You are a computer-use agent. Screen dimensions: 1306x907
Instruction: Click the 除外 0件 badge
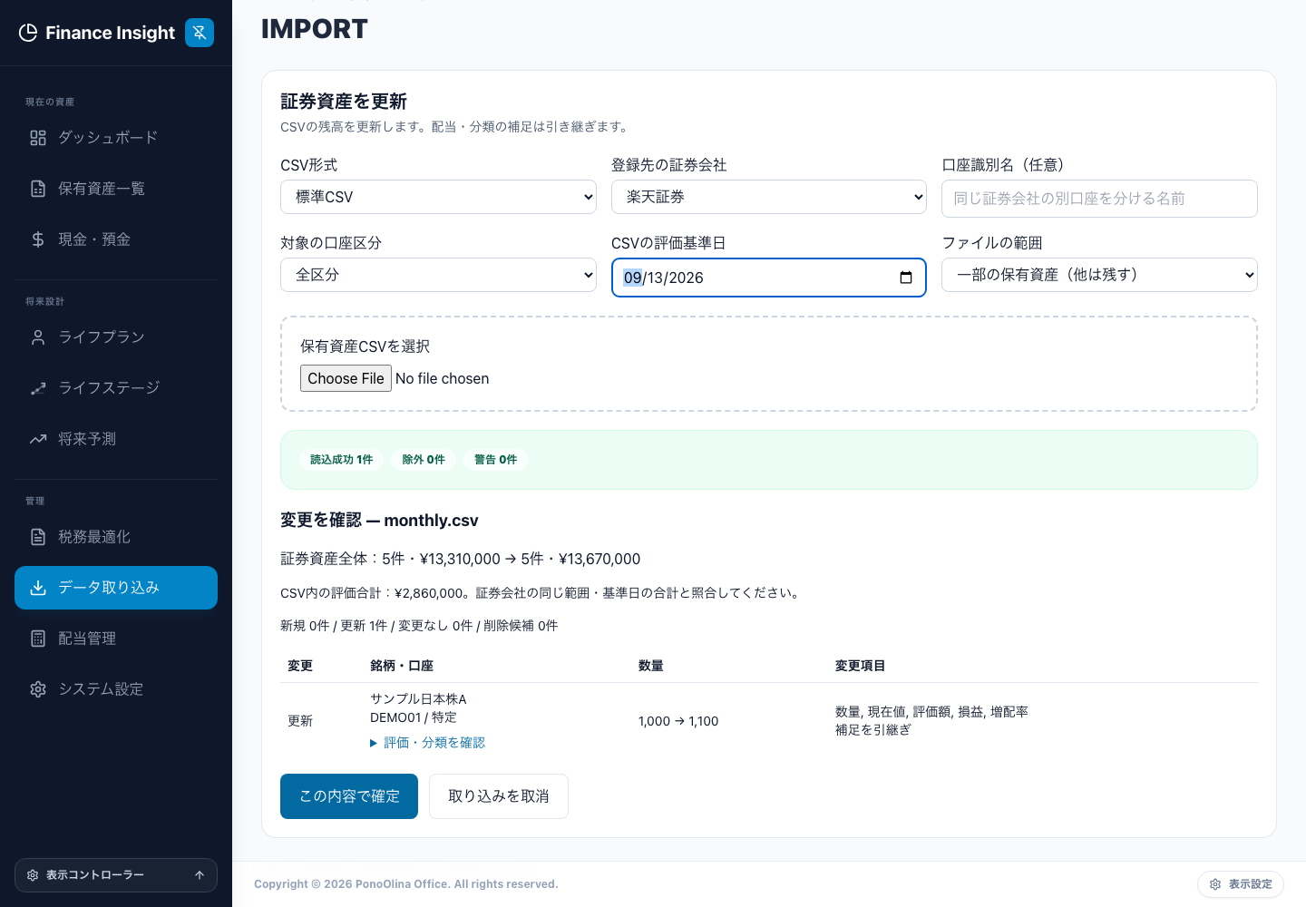click(x=424, y=460)
